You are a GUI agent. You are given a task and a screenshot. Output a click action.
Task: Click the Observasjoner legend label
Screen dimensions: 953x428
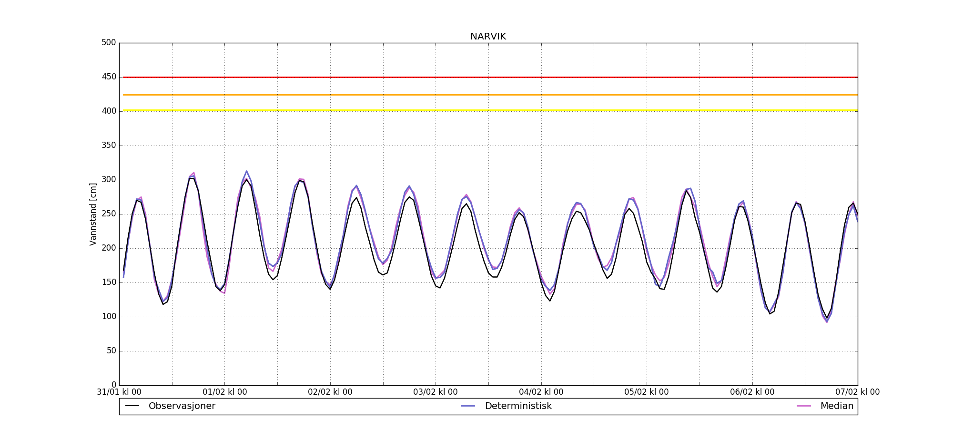(182, 406)
